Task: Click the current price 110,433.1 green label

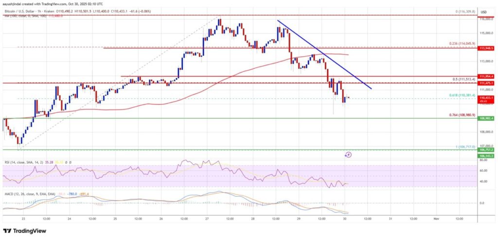Action: (487, 98)
